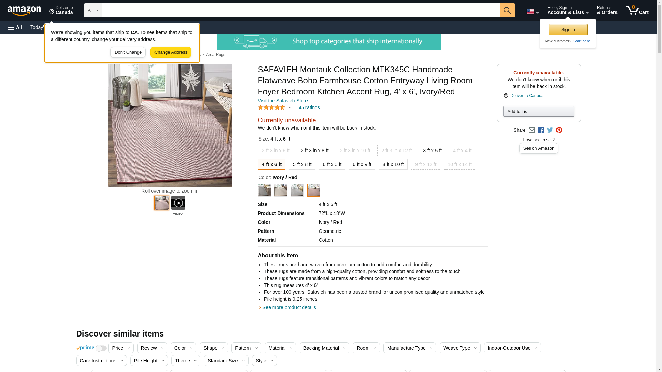Select the 8 ft x 10 ft size

coord(393,164)
